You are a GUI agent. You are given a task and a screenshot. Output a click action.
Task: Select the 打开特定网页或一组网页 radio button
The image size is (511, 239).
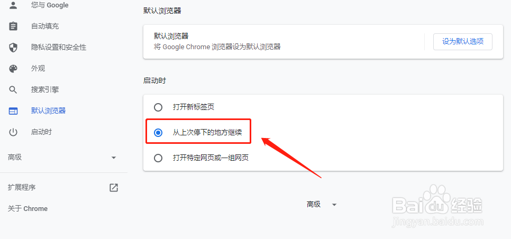click(158, 158)
